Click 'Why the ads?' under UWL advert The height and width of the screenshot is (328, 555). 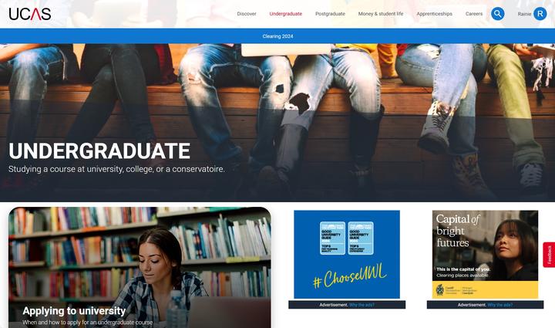coord(362,305)
